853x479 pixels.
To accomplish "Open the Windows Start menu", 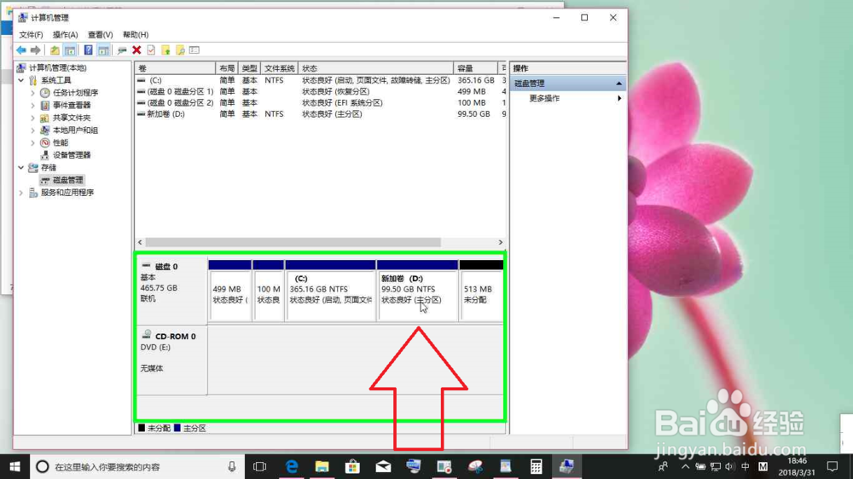I will tap(15, 466).
